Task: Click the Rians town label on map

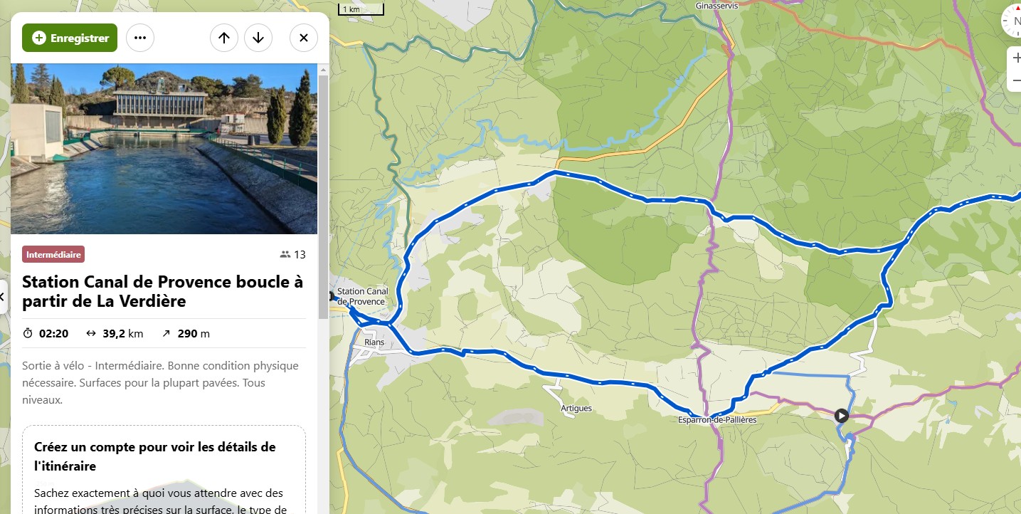Action: (374, 342)
